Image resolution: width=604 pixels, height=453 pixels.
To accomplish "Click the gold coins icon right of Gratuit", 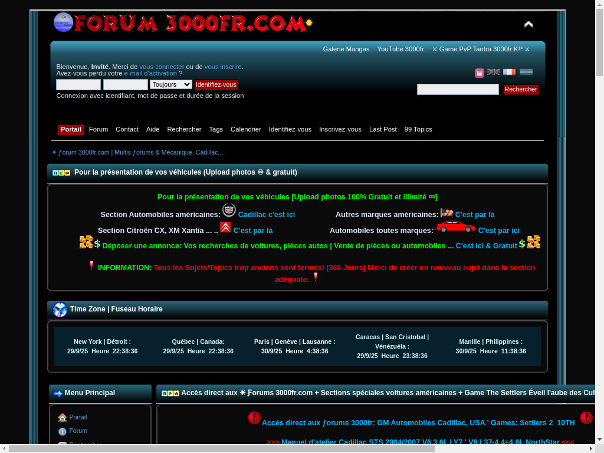I will coord(533,242).
